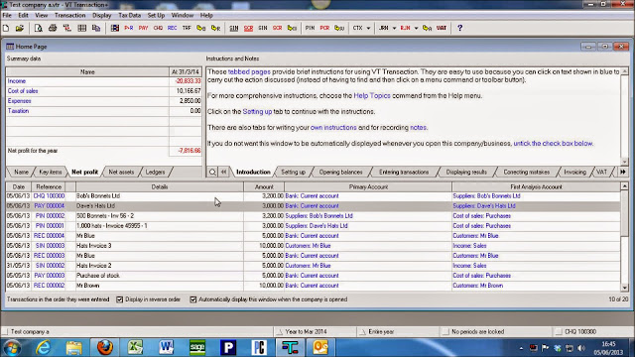Open Sage from the taskbar

click(x=197, y=347)
